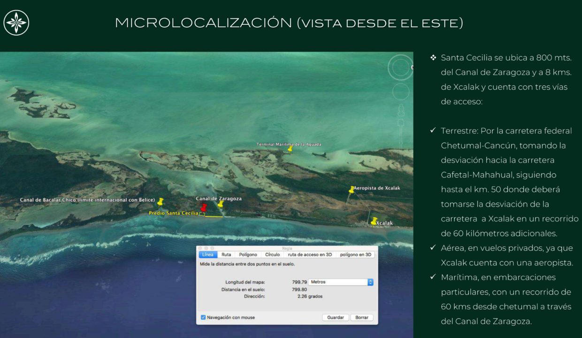Click the Canal de Bacalar Chico pin
582x338 pixels.
161,202
